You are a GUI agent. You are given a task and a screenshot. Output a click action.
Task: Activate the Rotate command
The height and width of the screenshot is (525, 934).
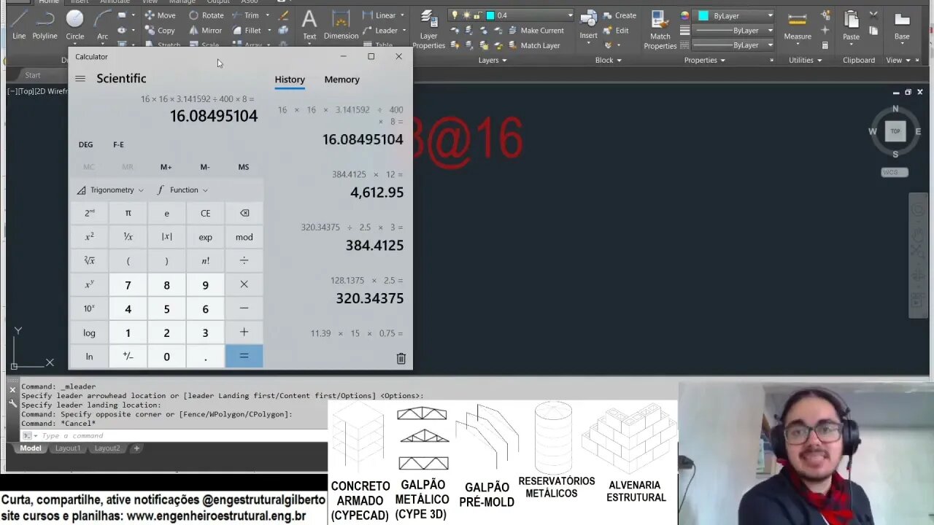[x=206, y=15]
